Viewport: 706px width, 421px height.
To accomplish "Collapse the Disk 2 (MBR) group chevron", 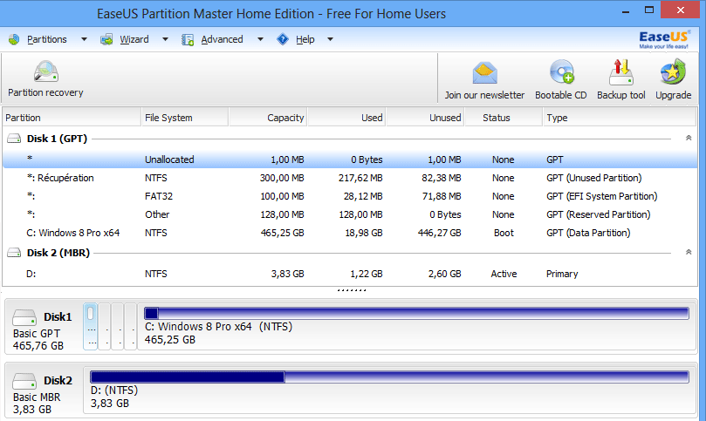I will pos(689,252).
